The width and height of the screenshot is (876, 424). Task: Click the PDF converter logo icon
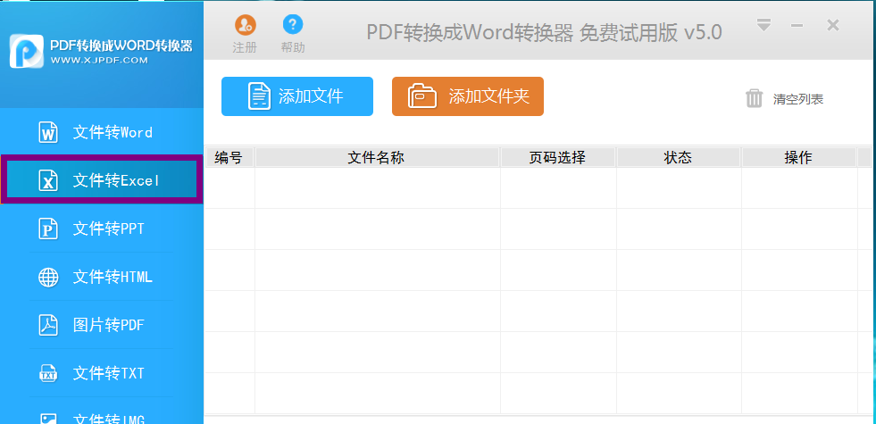26,52
